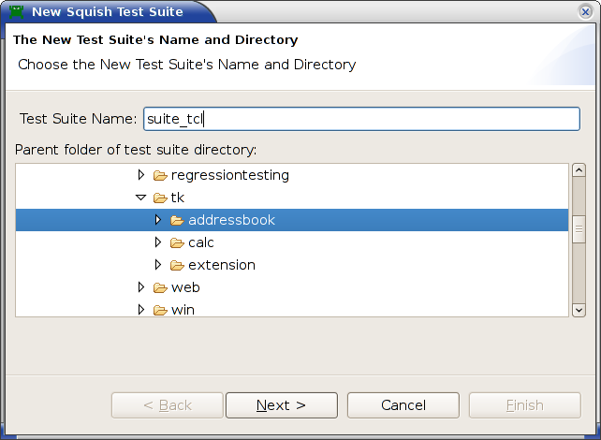Click the disabled Finish button
Screen dimensions: 601x440
(525, 405)
